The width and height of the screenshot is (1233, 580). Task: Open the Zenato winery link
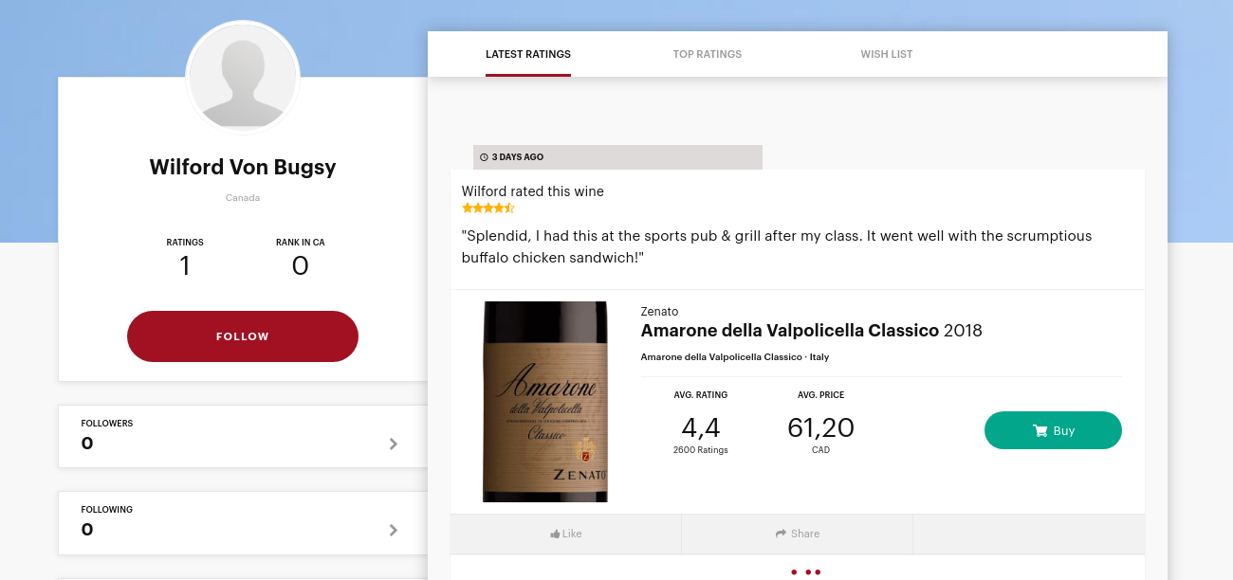pyautogui.click(x=659, y=312)
